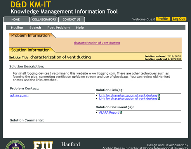Click the document icon beside the first solution link
Viewport: 191px width, 149px height.
(159, 95)
